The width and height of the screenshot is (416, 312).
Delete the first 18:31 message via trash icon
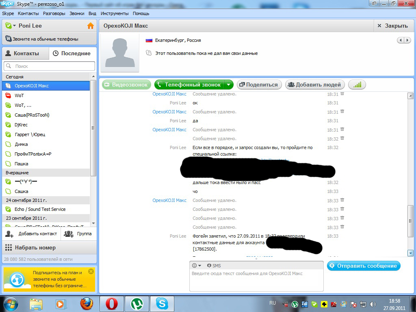point(342,94)
